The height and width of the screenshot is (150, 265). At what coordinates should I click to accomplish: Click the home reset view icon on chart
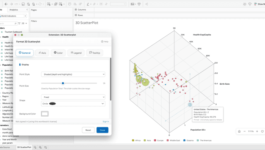tap(239, 131)
